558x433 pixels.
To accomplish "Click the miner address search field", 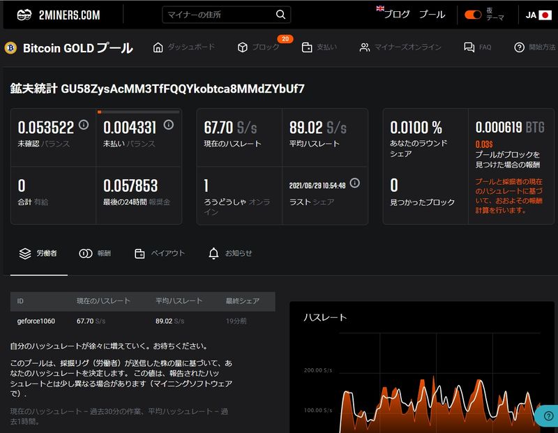I will pyautogui.click(x=218, y=15).
